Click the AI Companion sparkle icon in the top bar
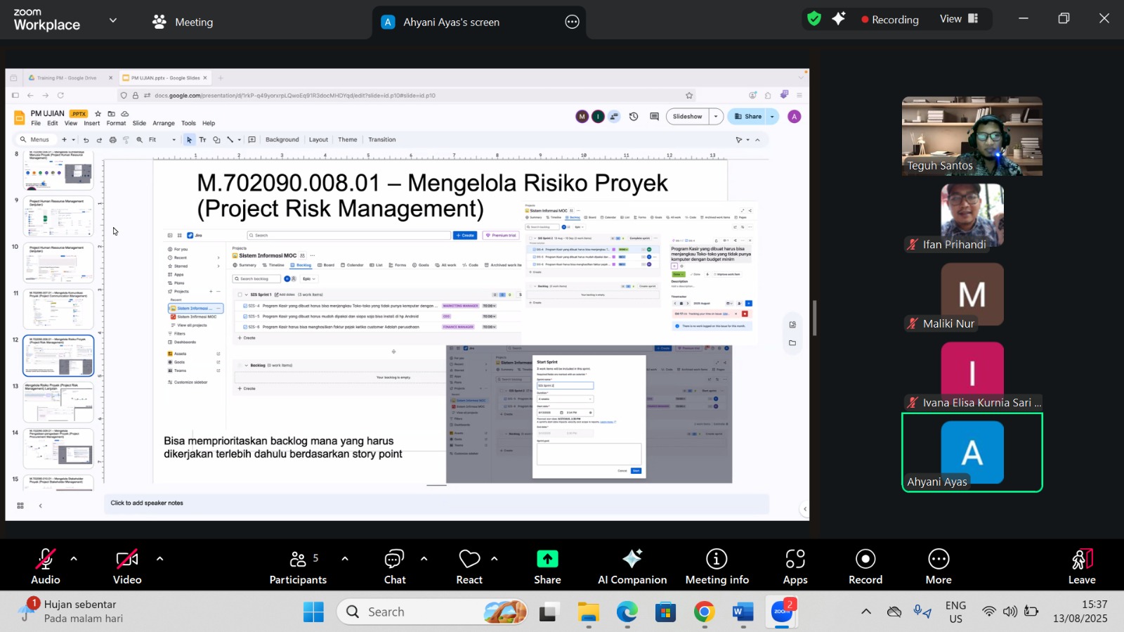This screenshot has width=1124, height=632. pyautogui.click(x=839, y=19)
